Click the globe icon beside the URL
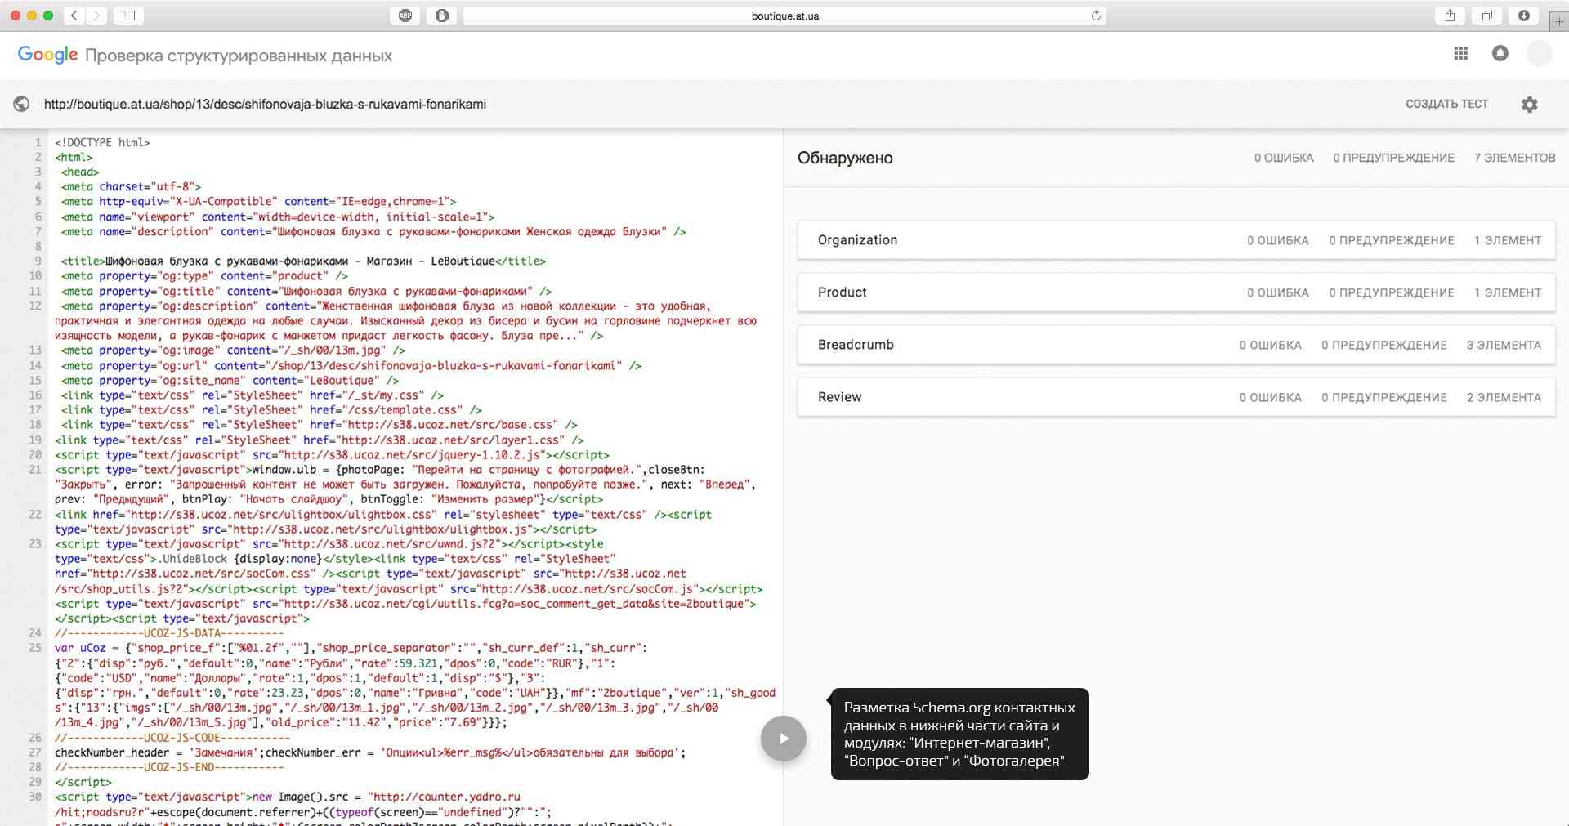This screenshot has width=1569, height=826. [22, 105]
